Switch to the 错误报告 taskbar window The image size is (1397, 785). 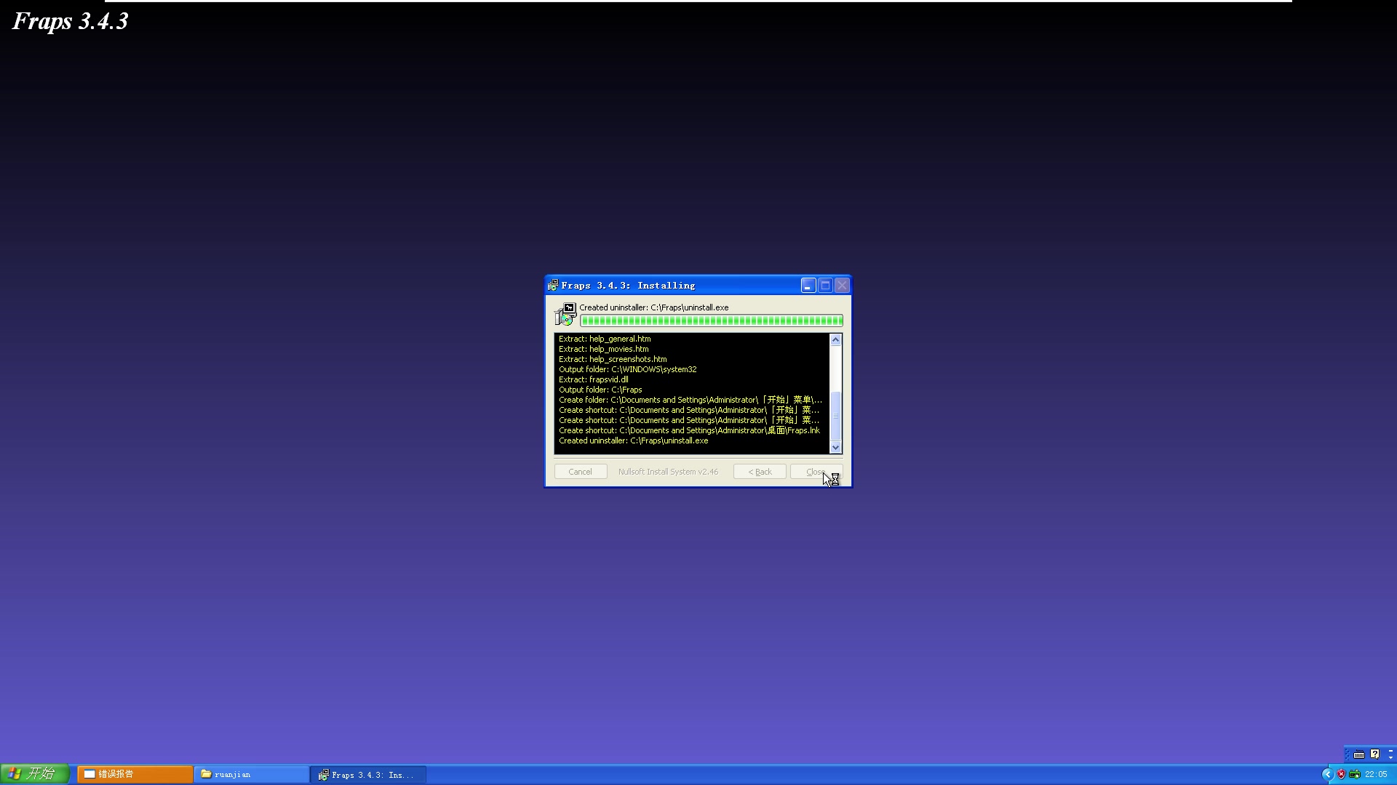click(135, 775)
